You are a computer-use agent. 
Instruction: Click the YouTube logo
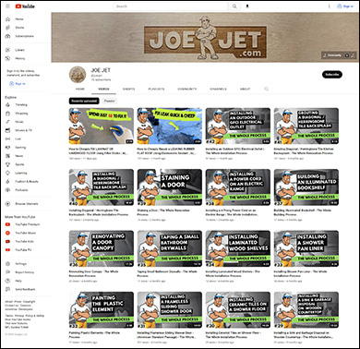click(x=25, y=6)
